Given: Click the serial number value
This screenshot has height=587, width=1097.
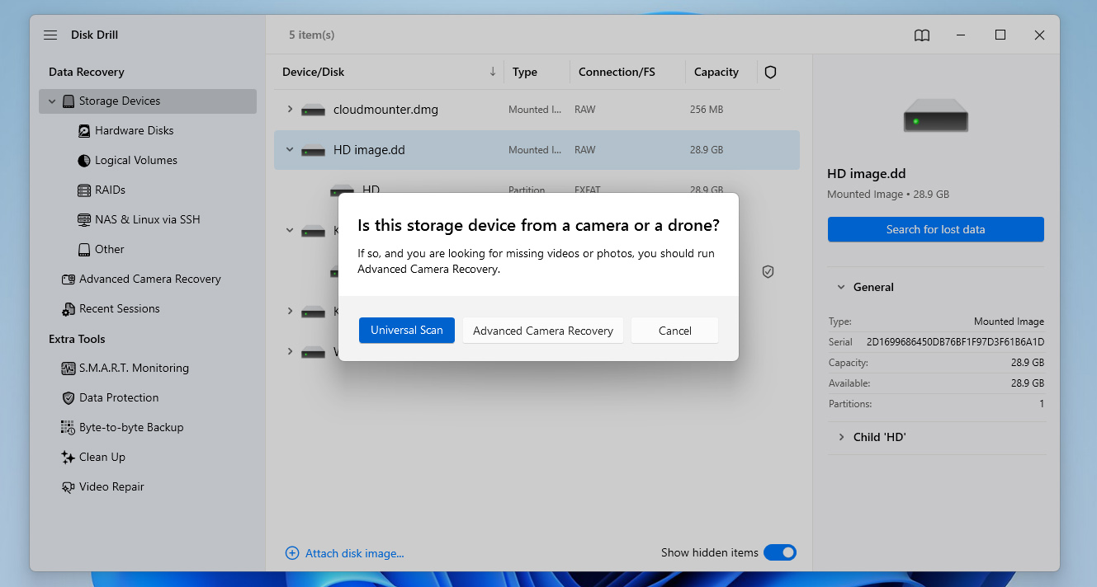Looking at the screenshot, I should [955, 342].
